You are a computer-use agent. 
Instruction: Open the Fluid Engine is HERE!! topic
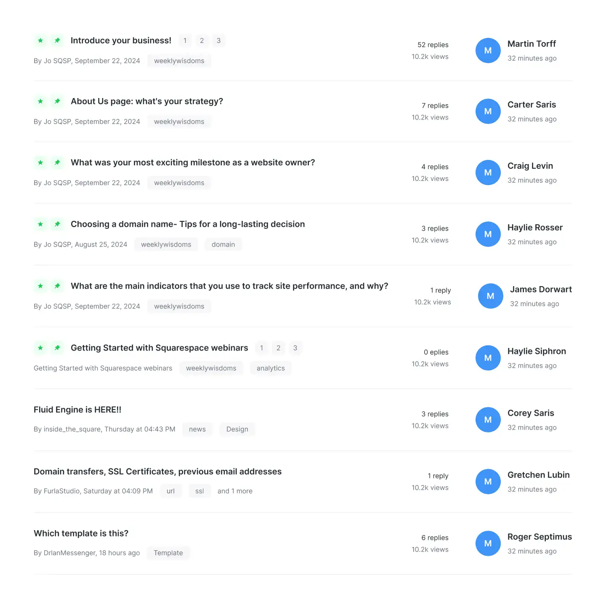77,410
